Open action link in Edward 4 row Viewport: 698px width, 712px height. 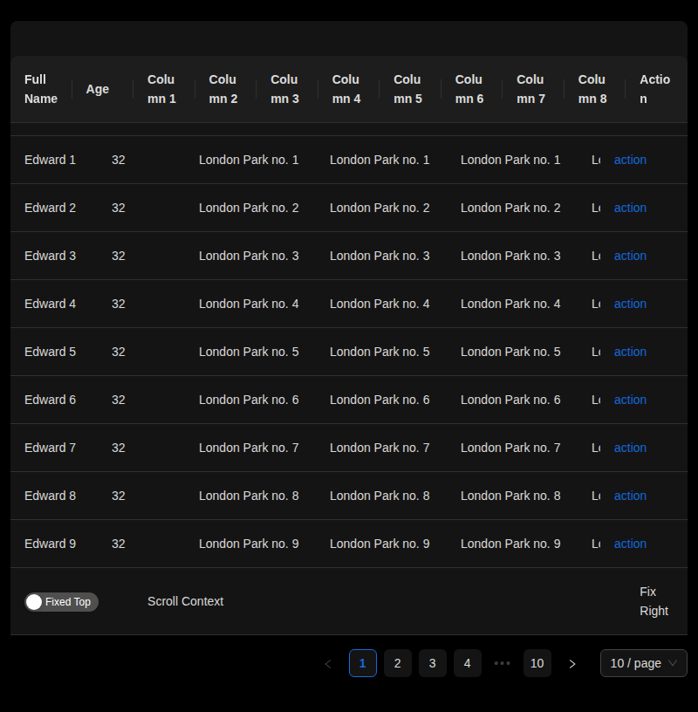click(630, 304)
